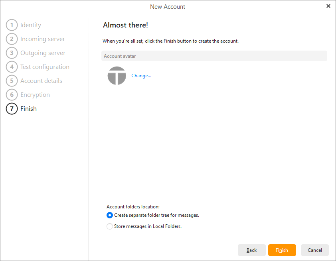Click the step 1 number circle
This screenshot has height=261, width=336.
click(12, 25)
